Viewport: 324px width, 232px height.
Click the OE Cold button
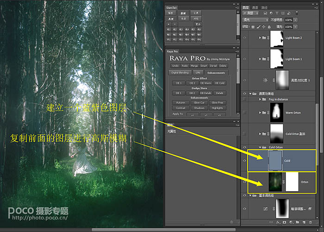pos(219,83)
